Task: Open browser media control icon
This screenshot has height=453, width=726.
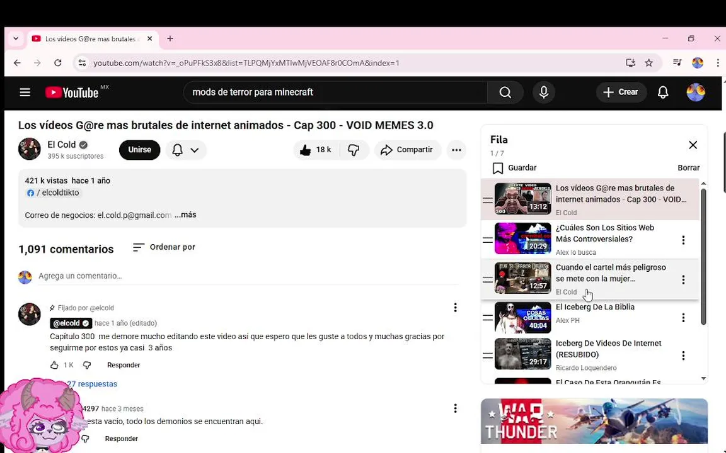Action: [677, 63]
